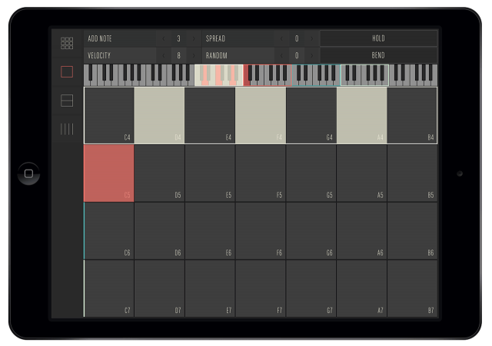
Task: Decrease the Spread value
Action: click(x=281, y=38)
